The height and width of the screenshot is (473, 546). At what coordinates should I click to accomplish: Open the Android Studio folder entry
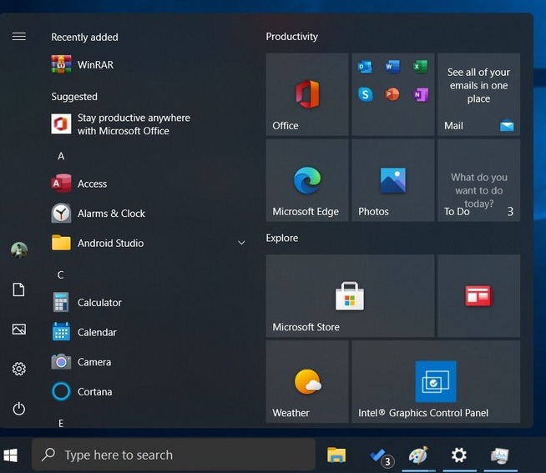click(x=149, y=243)
